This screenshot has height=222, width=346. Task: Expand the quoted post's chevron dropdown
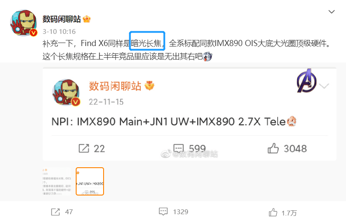point(324,86)
